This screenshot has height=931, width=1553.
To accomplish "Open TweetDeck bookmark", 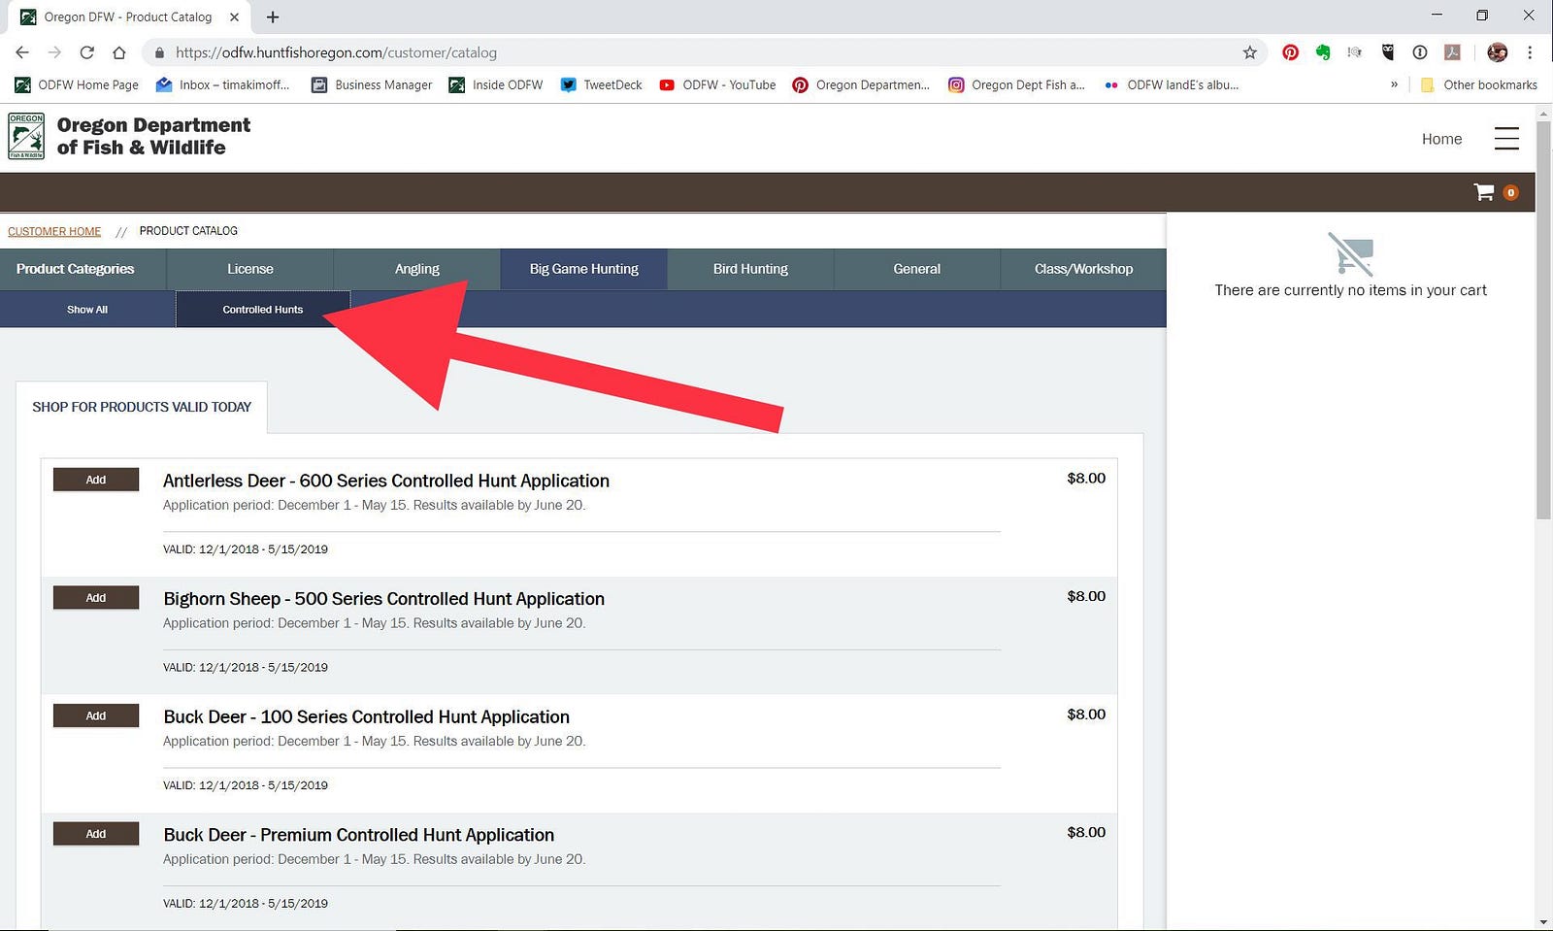I will tap(601, 84).
